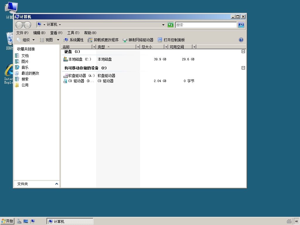This screenshot has width=300, height=225.
Task: Launch 打开控制面板
Action: coord(171,40)
